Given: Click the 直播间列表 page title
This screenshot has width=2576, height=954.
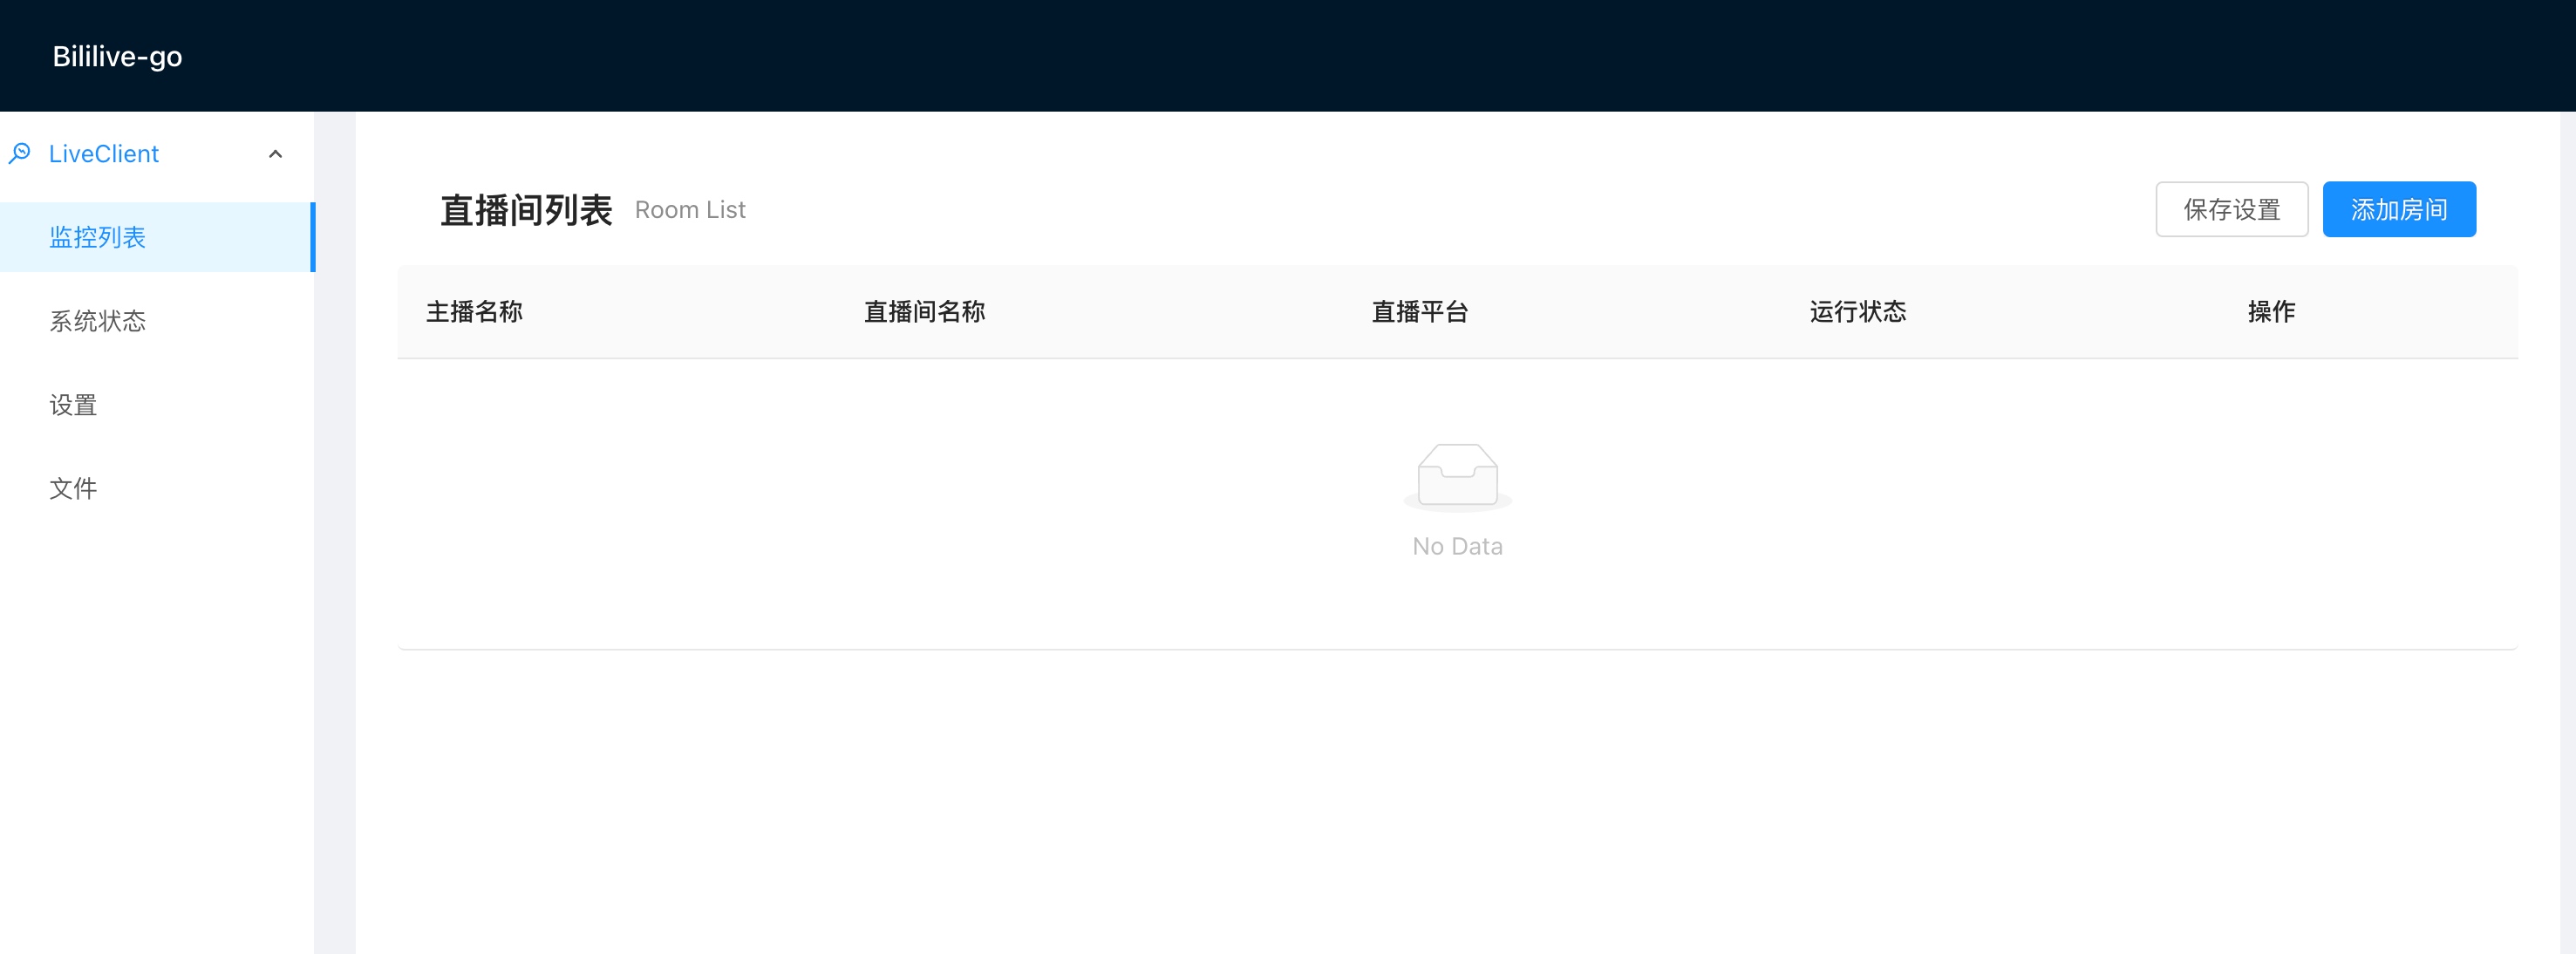Looking at the screenshot, I should pyautogui.click(x=528, y=209).
